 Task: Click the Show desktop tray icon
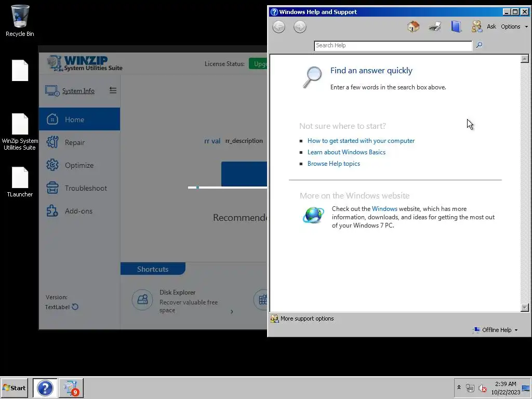pos(526,388)
